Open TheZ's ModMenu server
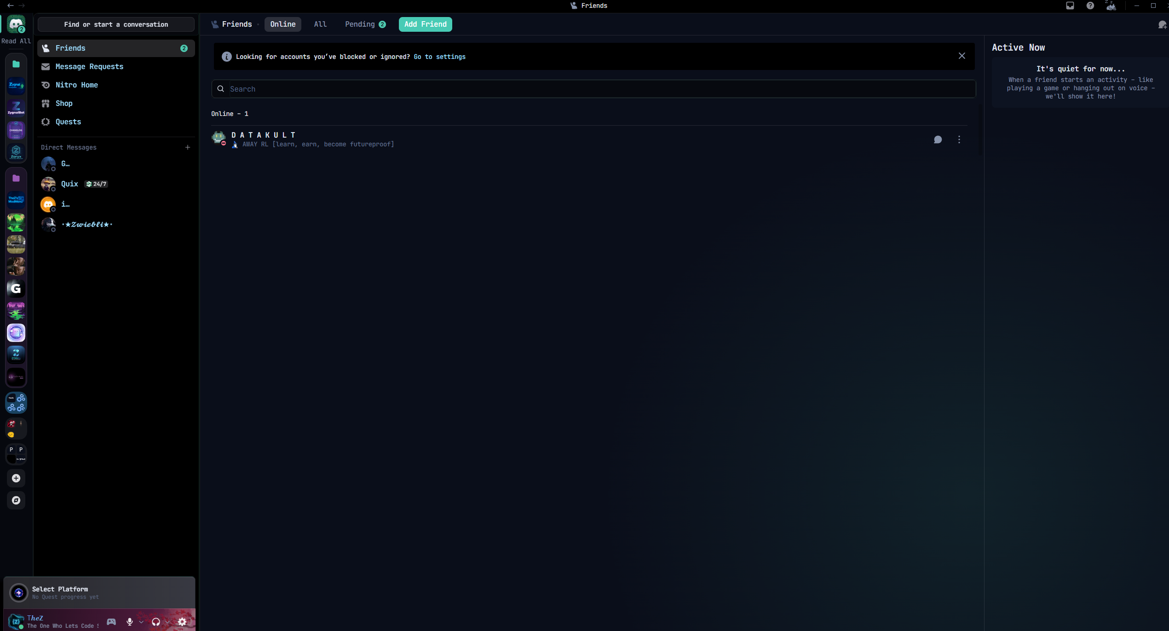 click(x=16, y=200)
